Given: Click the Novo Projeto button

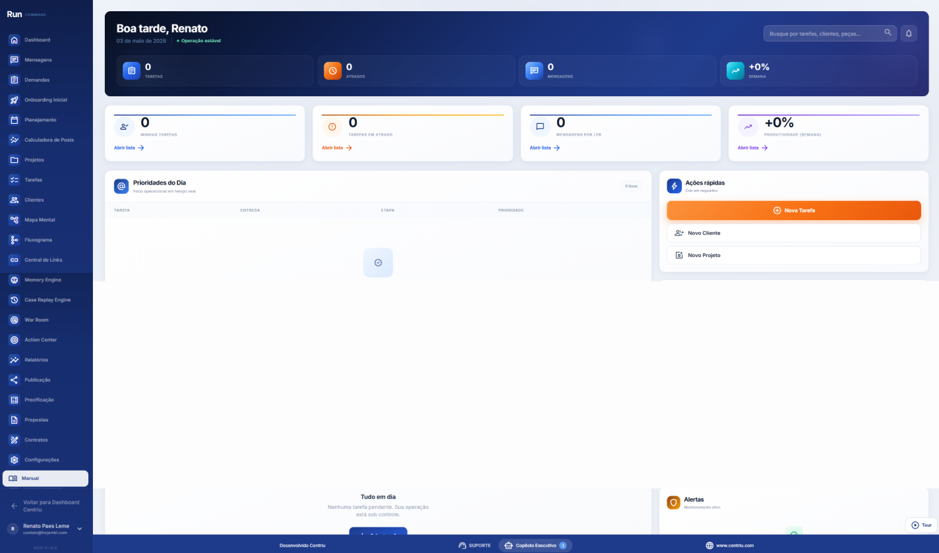Looking at the screenshot, I should pyautogui.click(x=794, y=255).
